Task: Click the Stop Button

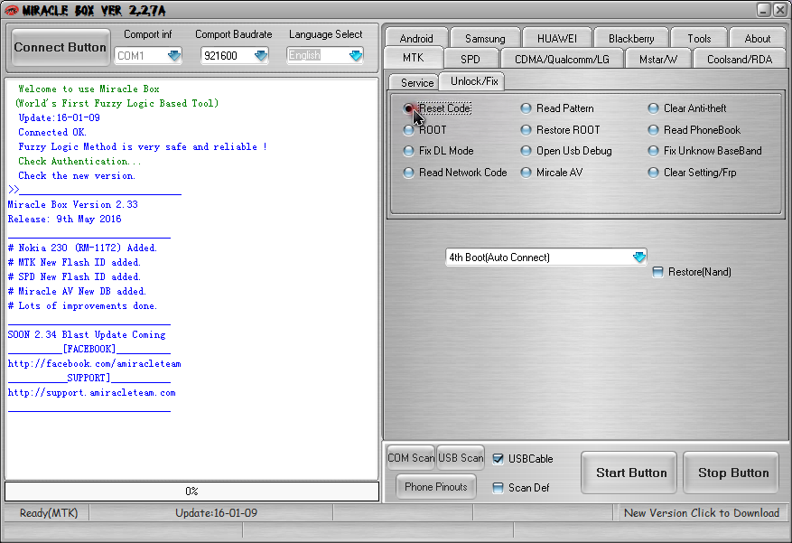Action: tap(731, 473)
